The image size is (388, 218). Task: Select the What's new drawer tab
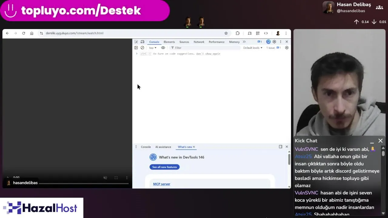[185, 147]
